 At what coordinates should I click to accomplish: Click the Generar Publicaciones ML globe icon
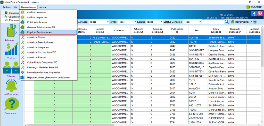tap(23, 27)
